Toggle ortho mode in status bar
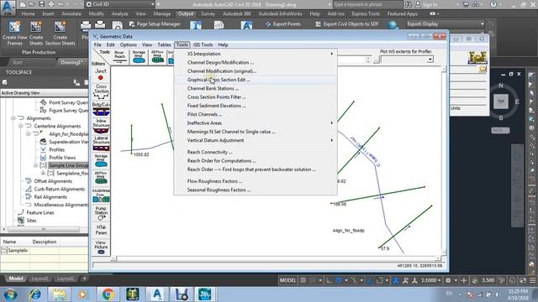 pyautogui.click(x=329, y=280)
